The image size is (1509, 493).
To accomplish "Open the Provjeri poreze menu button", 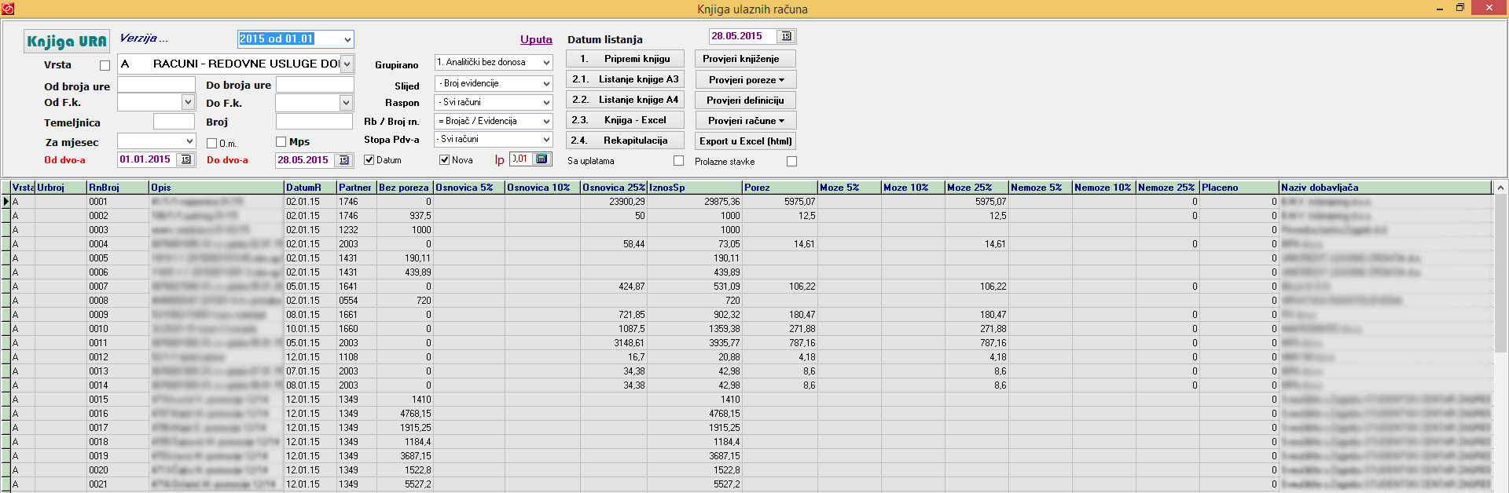I will tap(746, 79).
